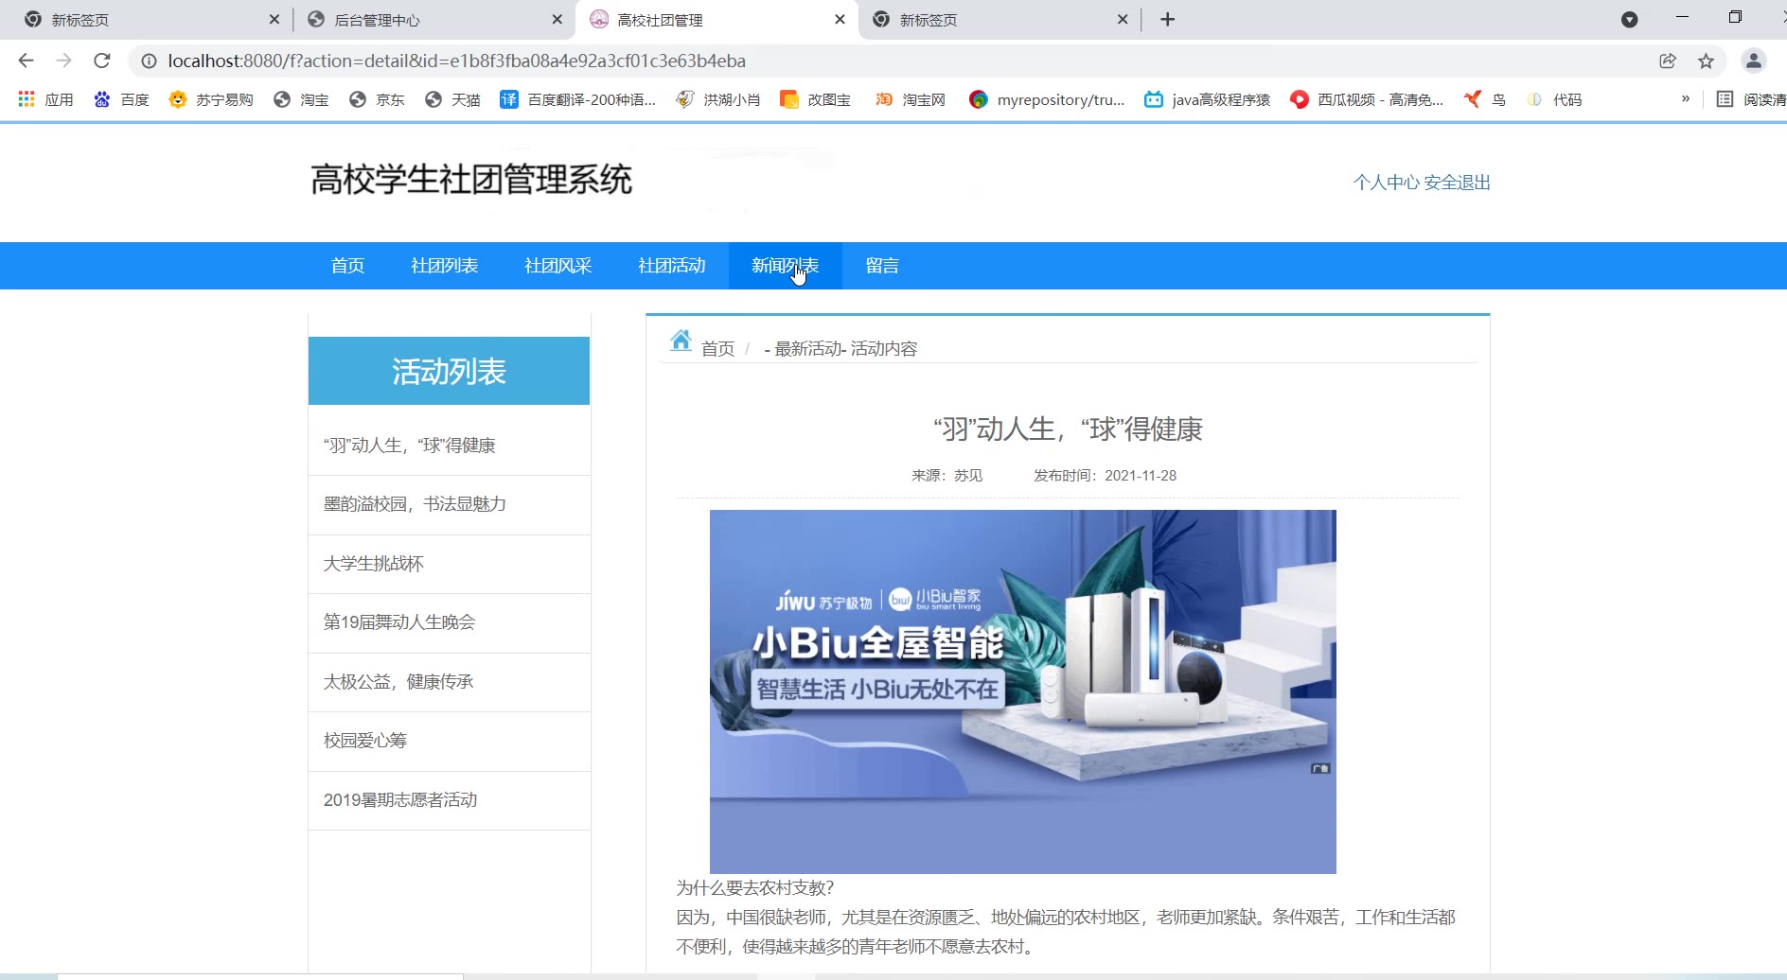This screenshot has height=980, width=1787.
Task: Open the java高级程序猿 bookmark
Action: (x=1207, y=99)
